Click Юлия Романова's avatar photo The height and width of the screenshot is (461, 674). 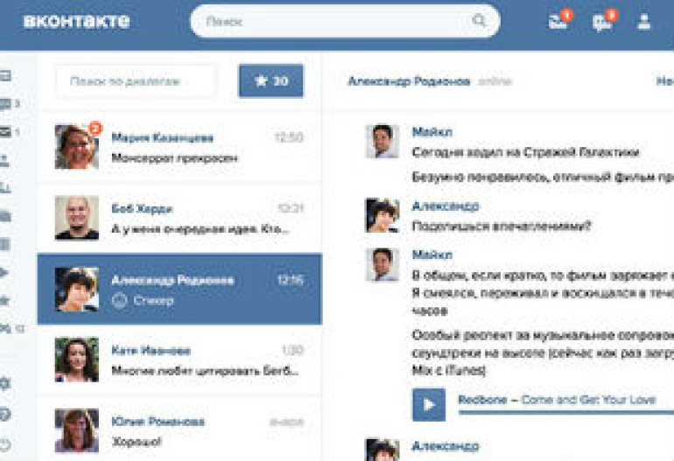pyautogui.click(x=77, y=430)
